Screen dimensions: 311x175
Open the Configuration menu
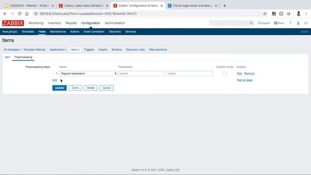tap(91, 23)
